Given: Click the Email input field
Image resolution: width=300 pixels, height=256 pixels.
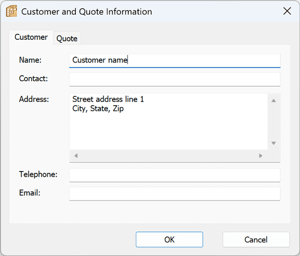Looking at the screenshot, I should (175, 194).
